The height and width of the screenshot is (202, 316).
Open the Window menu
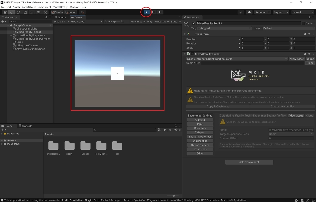coord(74,7)
